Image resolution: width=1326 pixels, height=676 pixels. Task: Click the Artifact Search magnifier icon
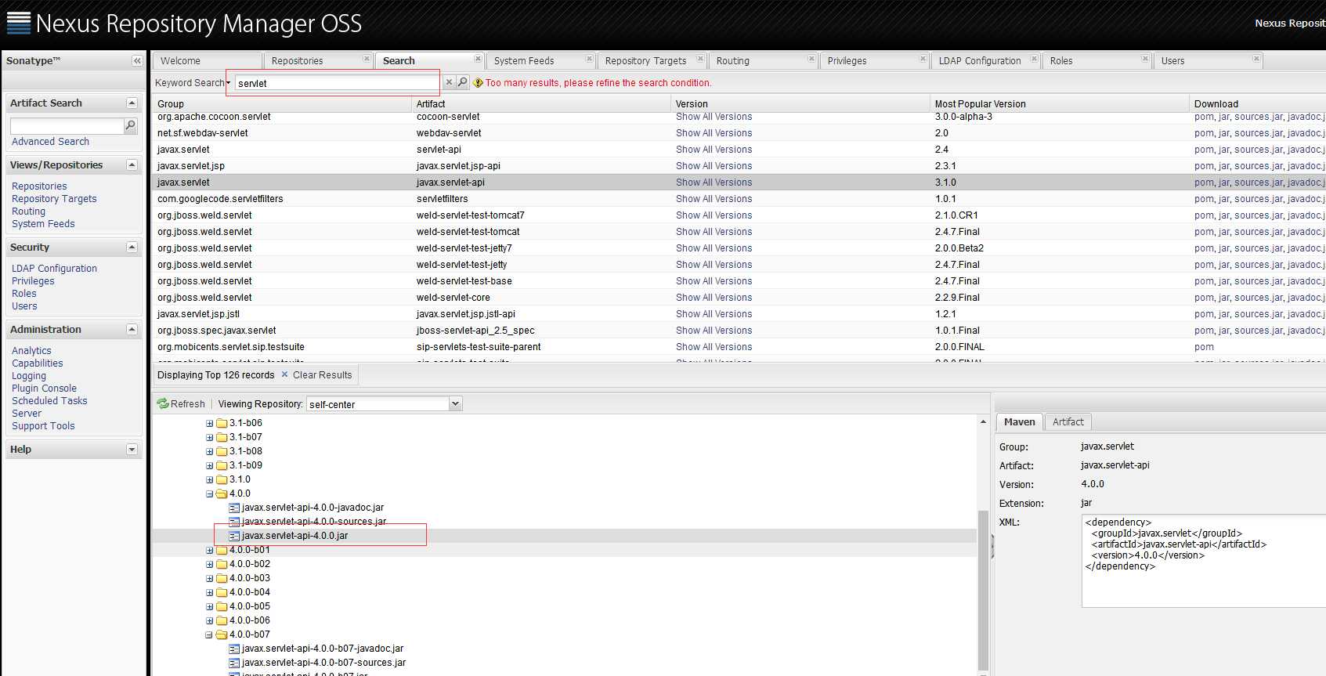coord(130,125)
